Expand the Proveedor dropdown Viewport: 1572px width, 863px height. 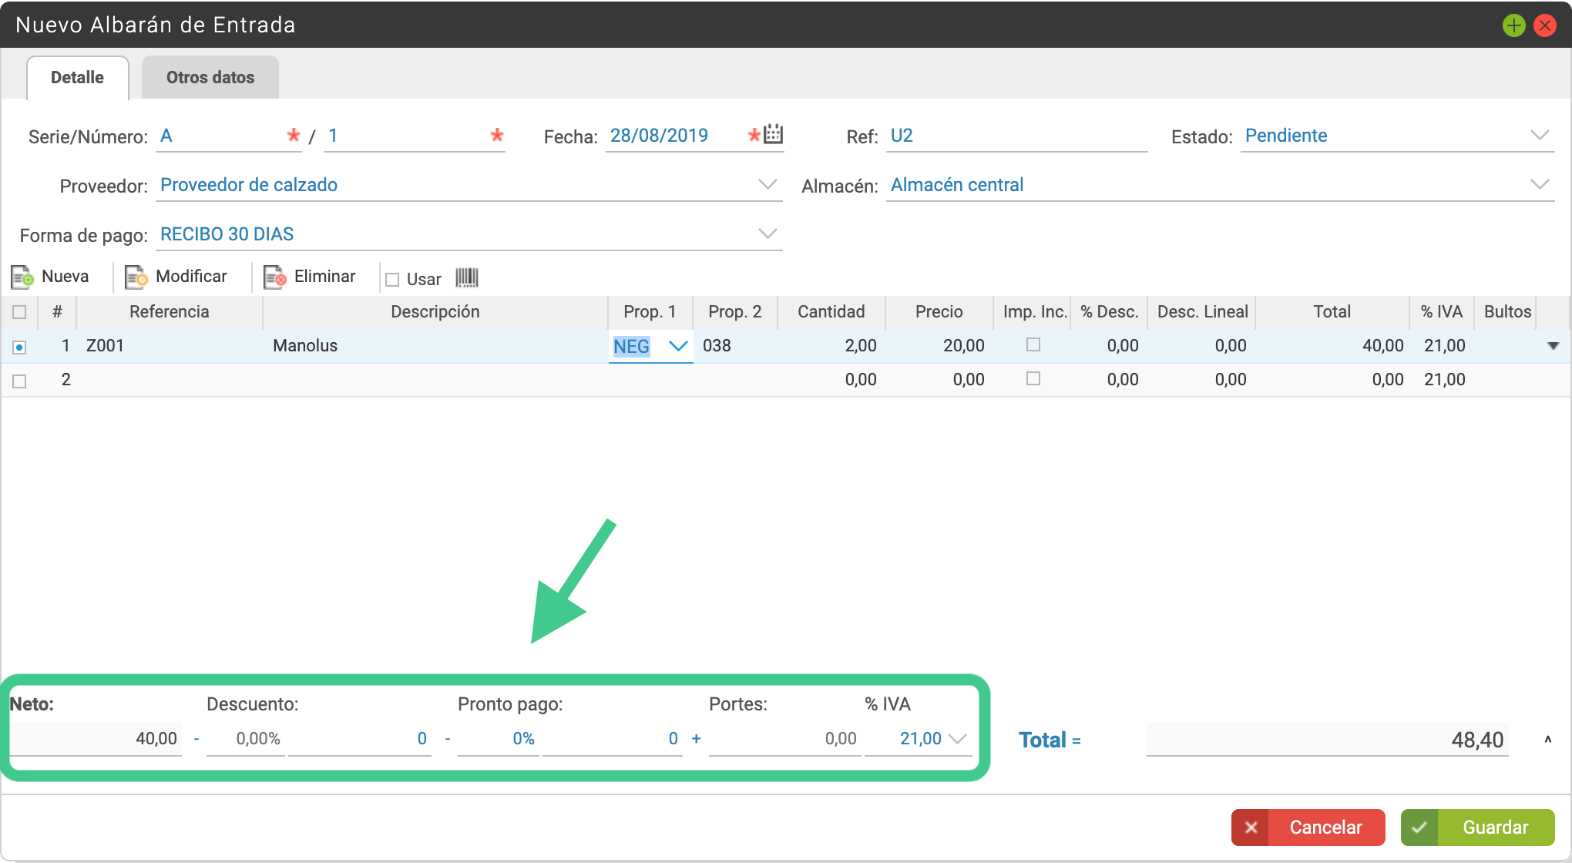coord(768,184)
